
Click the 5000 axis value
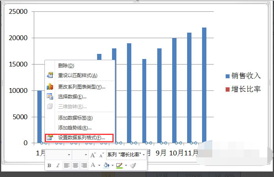(x=20, y=117)
